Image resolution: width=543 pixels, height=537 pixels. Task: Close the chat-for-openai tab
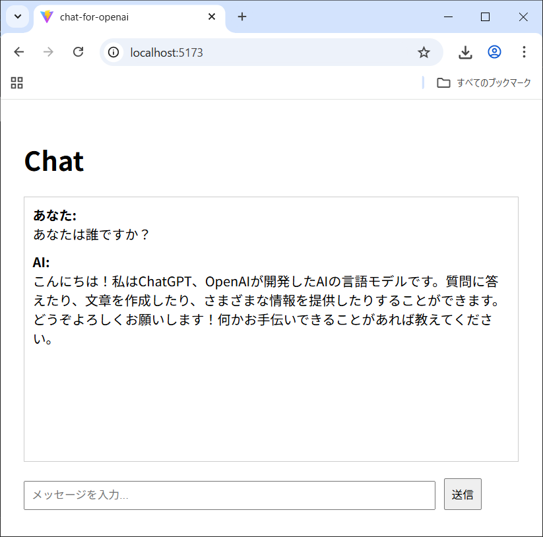(212, 17)
